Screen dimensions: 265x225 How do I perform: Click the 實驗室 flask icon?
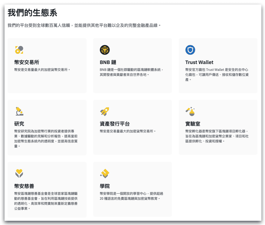point(190,111)
